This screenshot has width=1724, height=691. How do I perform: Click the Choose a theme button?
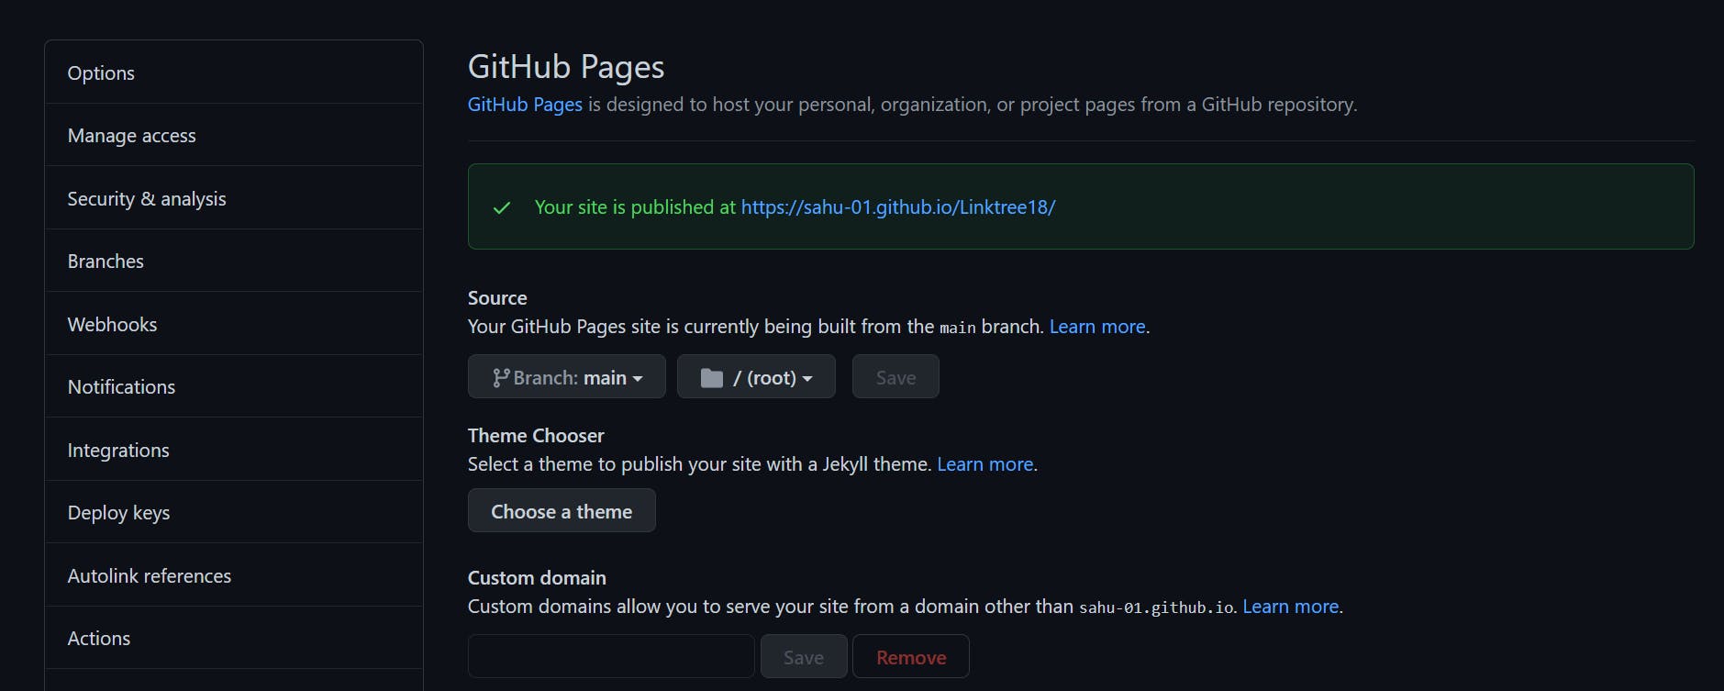coord(562,510)
